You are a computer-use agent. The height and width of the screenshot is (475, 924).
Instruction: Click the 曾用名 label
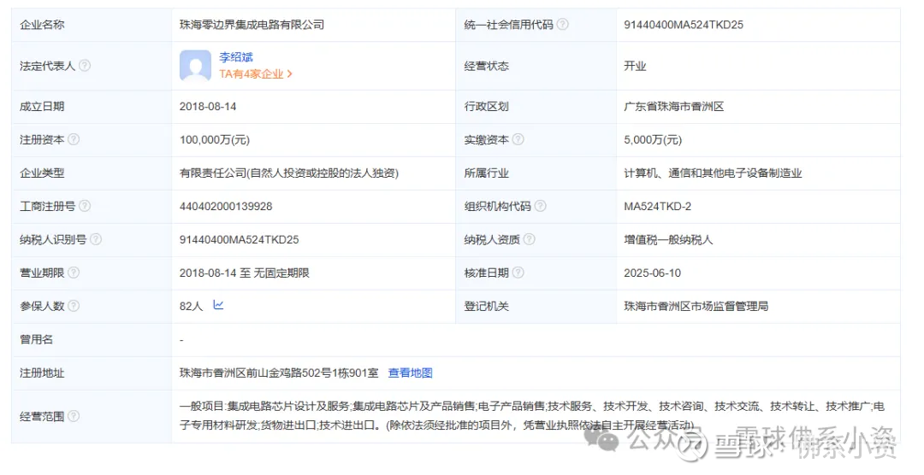pyautogui.click(x=37, y=339)
